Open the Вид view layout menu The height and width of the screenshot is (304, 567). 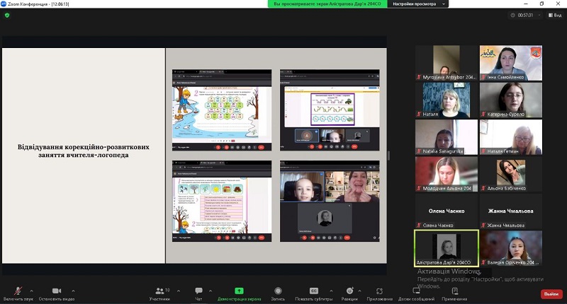coord(554,14)
